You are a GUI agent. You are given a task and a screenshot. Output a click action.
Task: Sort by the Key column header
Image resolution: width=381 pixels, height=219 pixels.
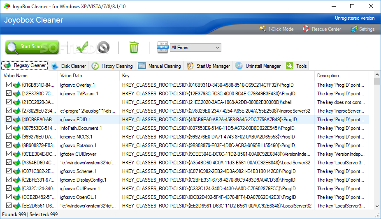pos(217,76)
